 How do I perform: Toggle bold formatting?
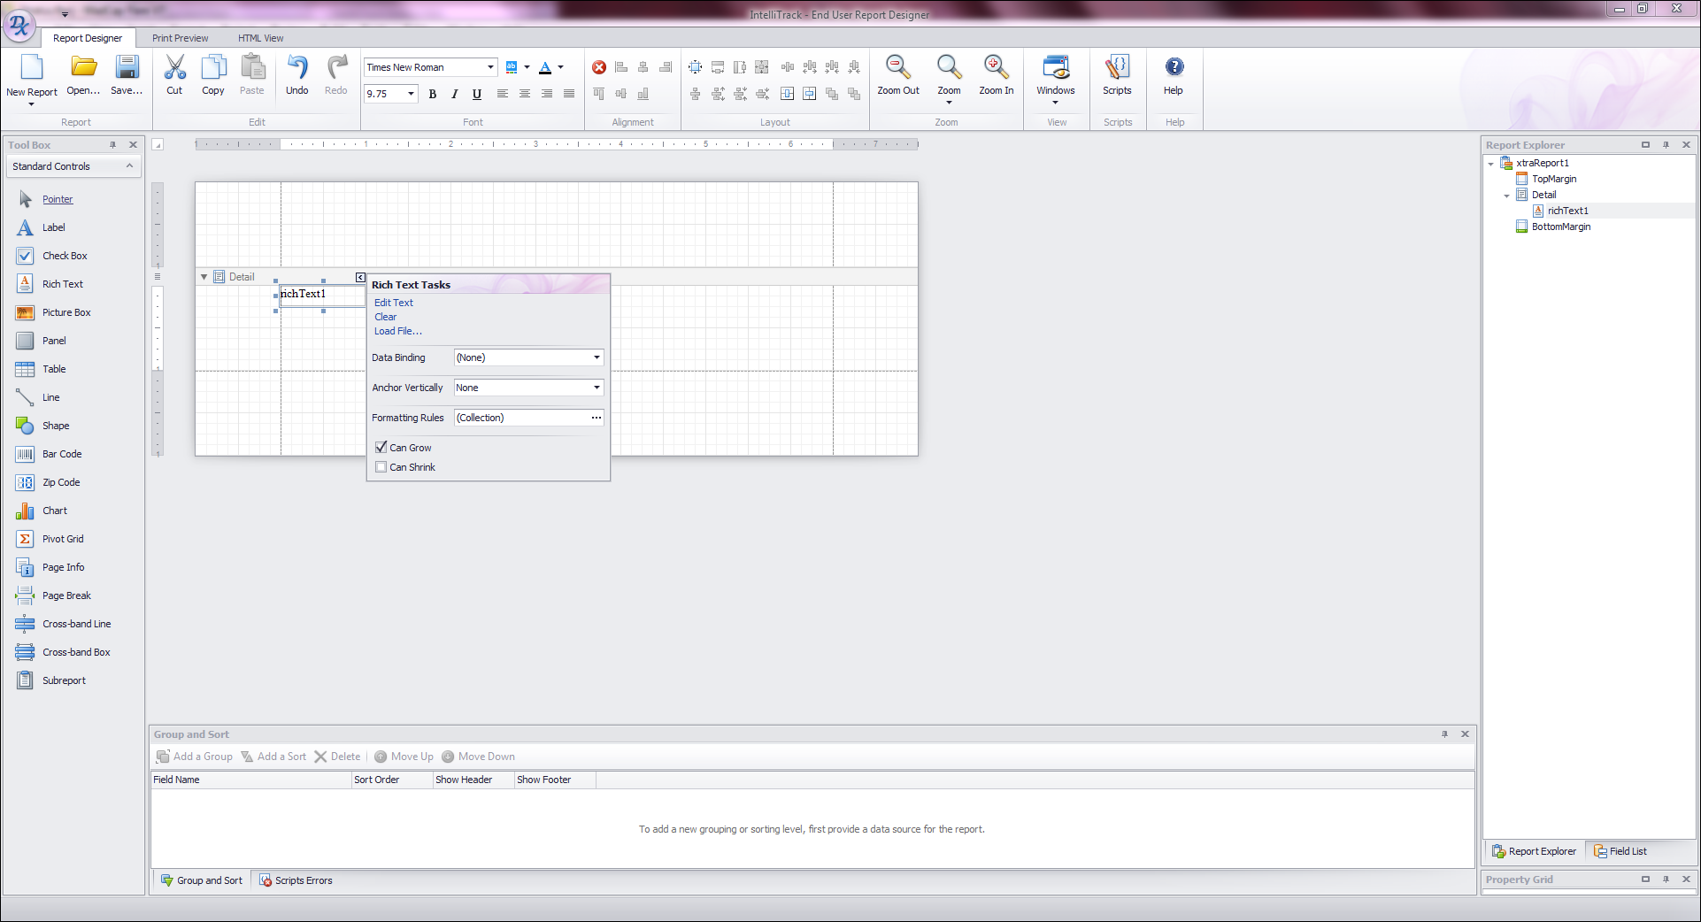tap(433, 94)
